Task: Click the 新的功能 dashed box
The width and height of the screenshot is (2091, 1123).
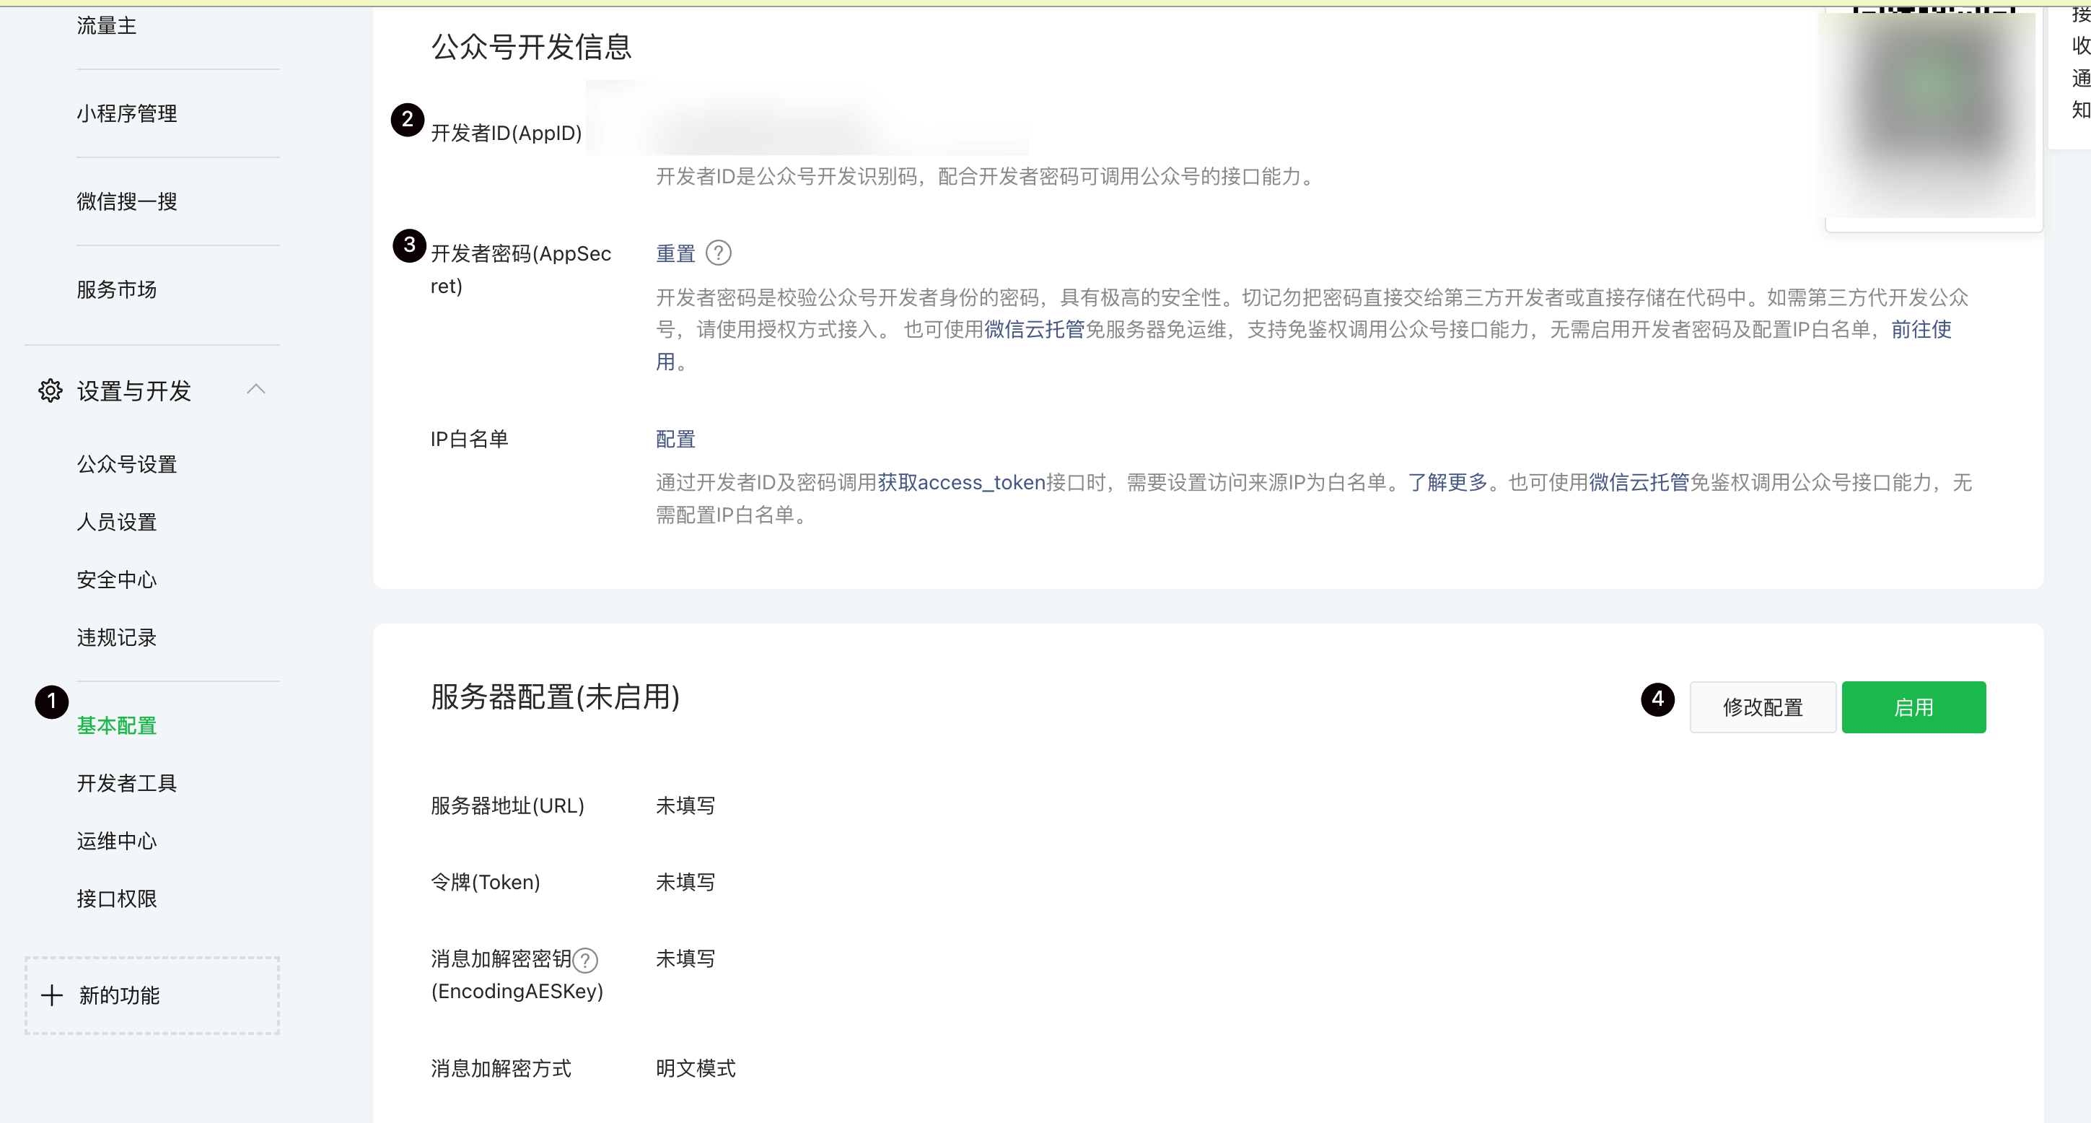Action: pyautogui.click(x=152, y=995)
